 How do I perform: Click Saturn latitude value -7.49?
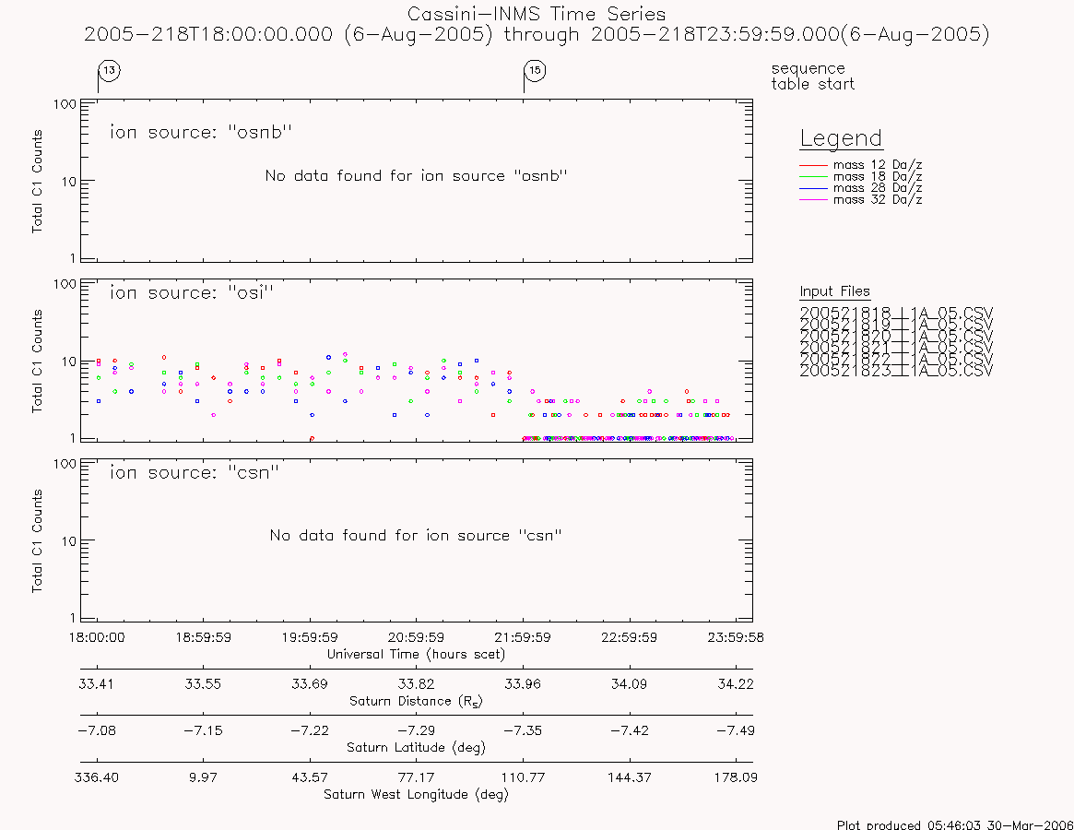736,730
